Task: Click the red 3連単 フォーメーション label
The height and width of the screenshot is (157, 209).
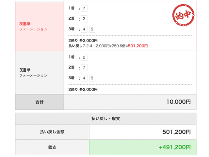Action: (x=33, y=26)
